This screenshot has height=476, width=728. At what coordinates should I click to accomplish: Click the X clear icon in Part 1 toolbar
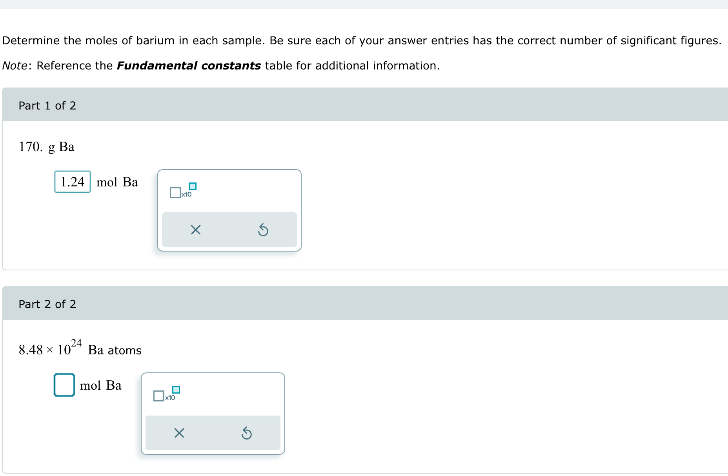(x=195, y=230)
